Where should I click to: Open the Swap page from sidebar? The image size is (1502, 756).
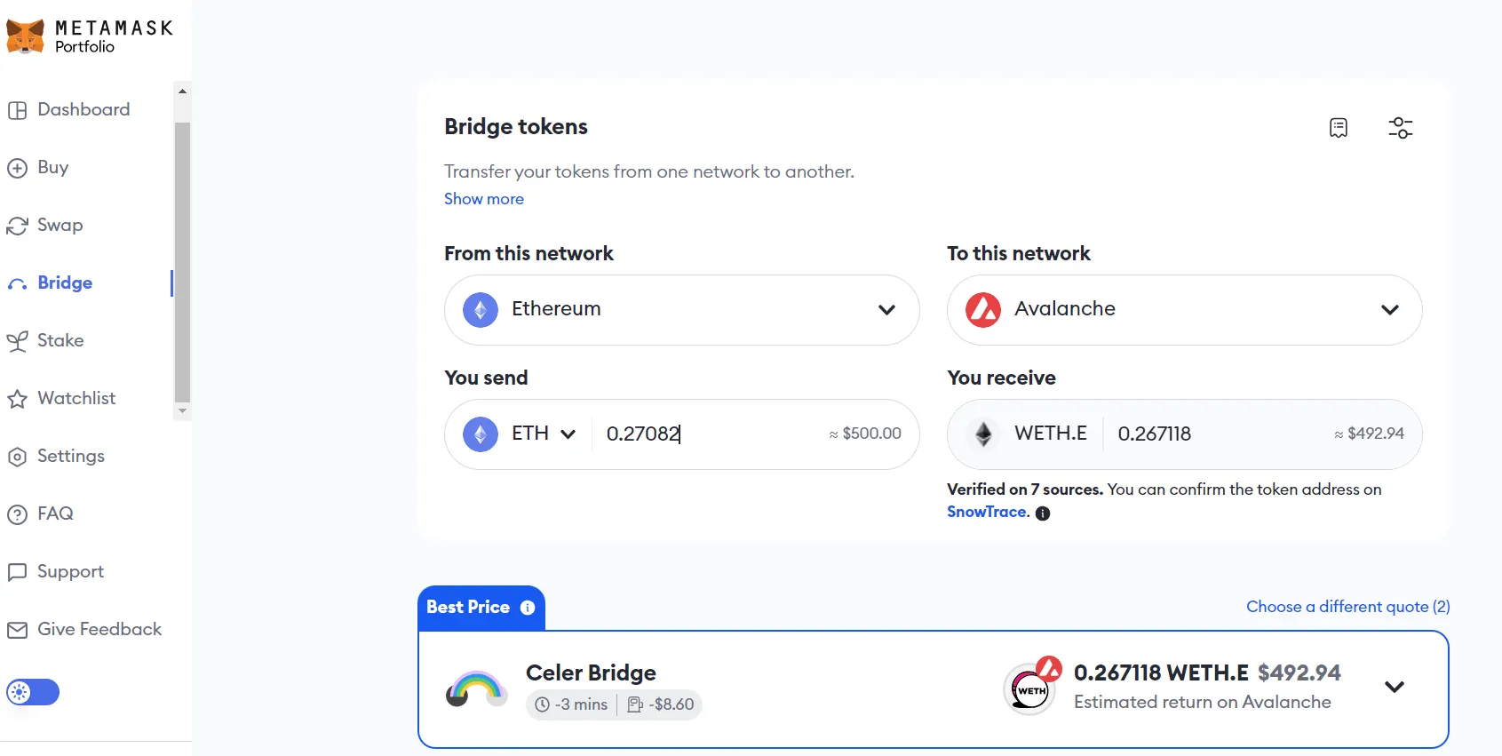pyautogui.click(x=60, y=226)
